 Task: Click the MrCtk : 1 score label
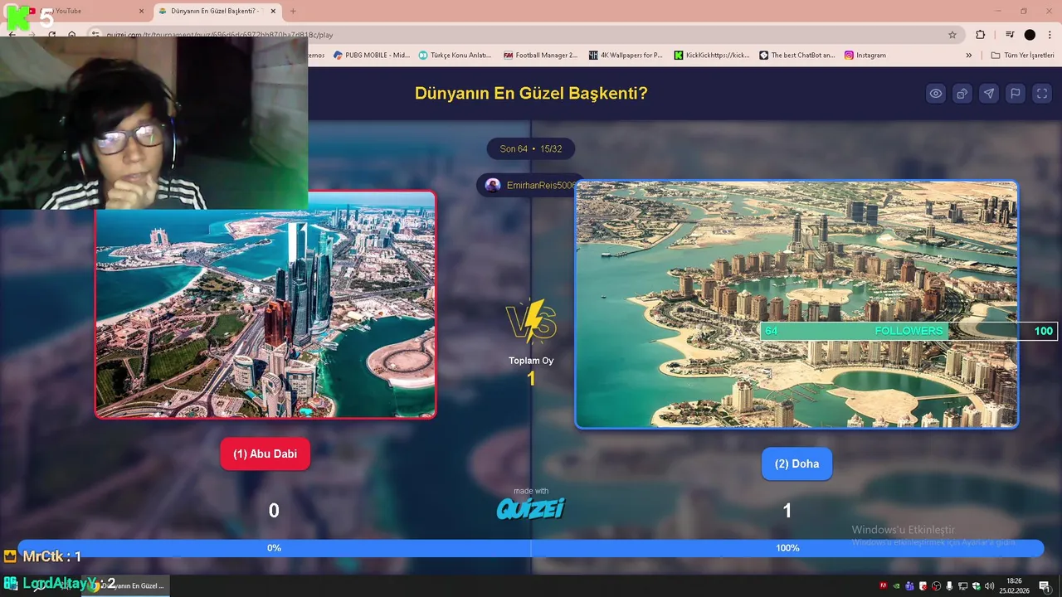coord(51,556)
